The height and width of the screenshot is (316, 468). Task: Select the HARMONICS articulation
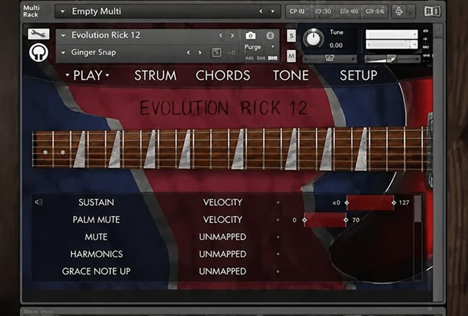[x=97, y=254]
